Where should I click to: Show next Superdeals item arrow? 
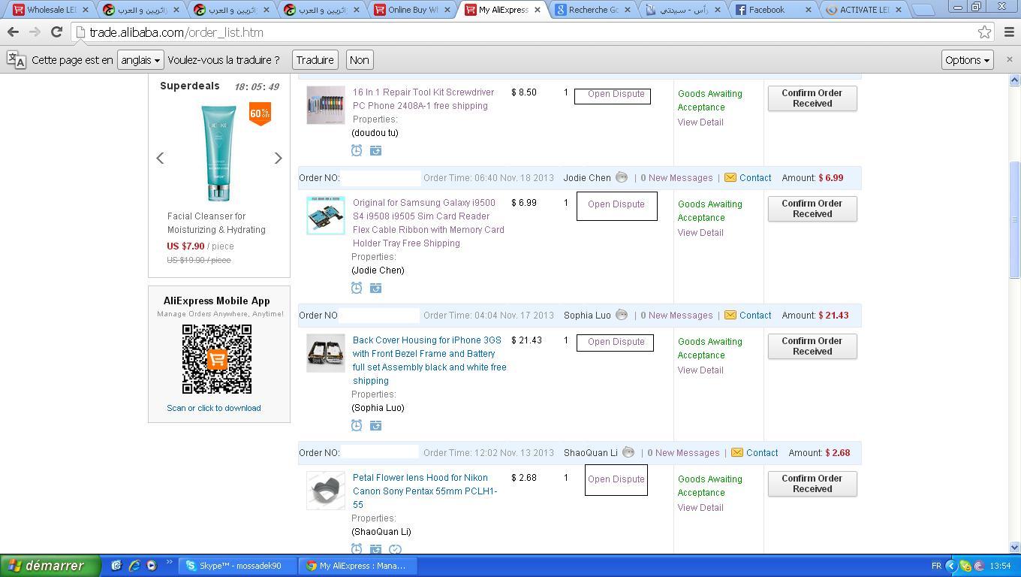pyautogui.click(x=278, y=158)
